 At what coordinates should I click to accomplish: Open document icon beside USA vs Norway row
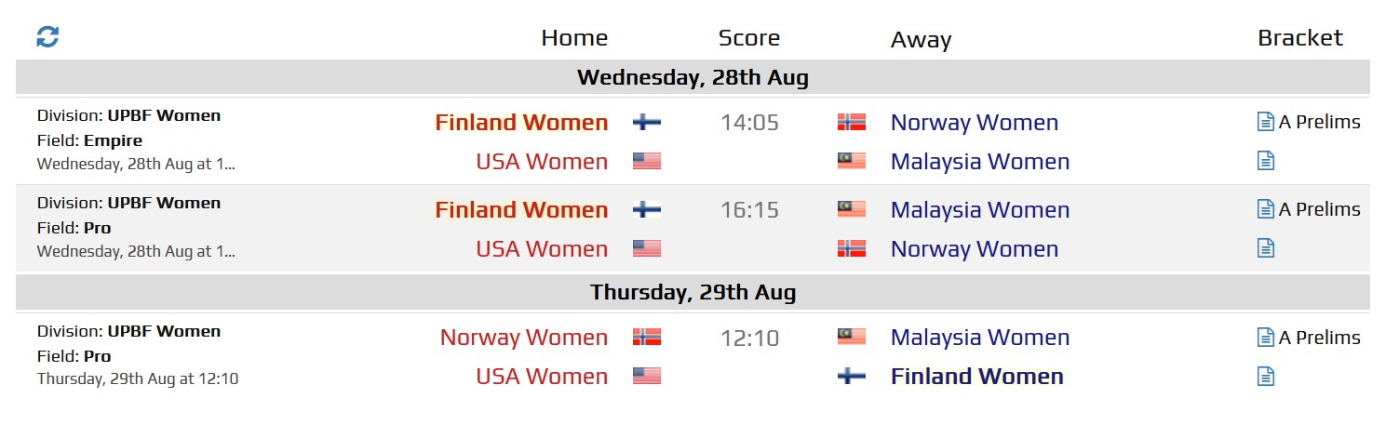(1265, 248)
